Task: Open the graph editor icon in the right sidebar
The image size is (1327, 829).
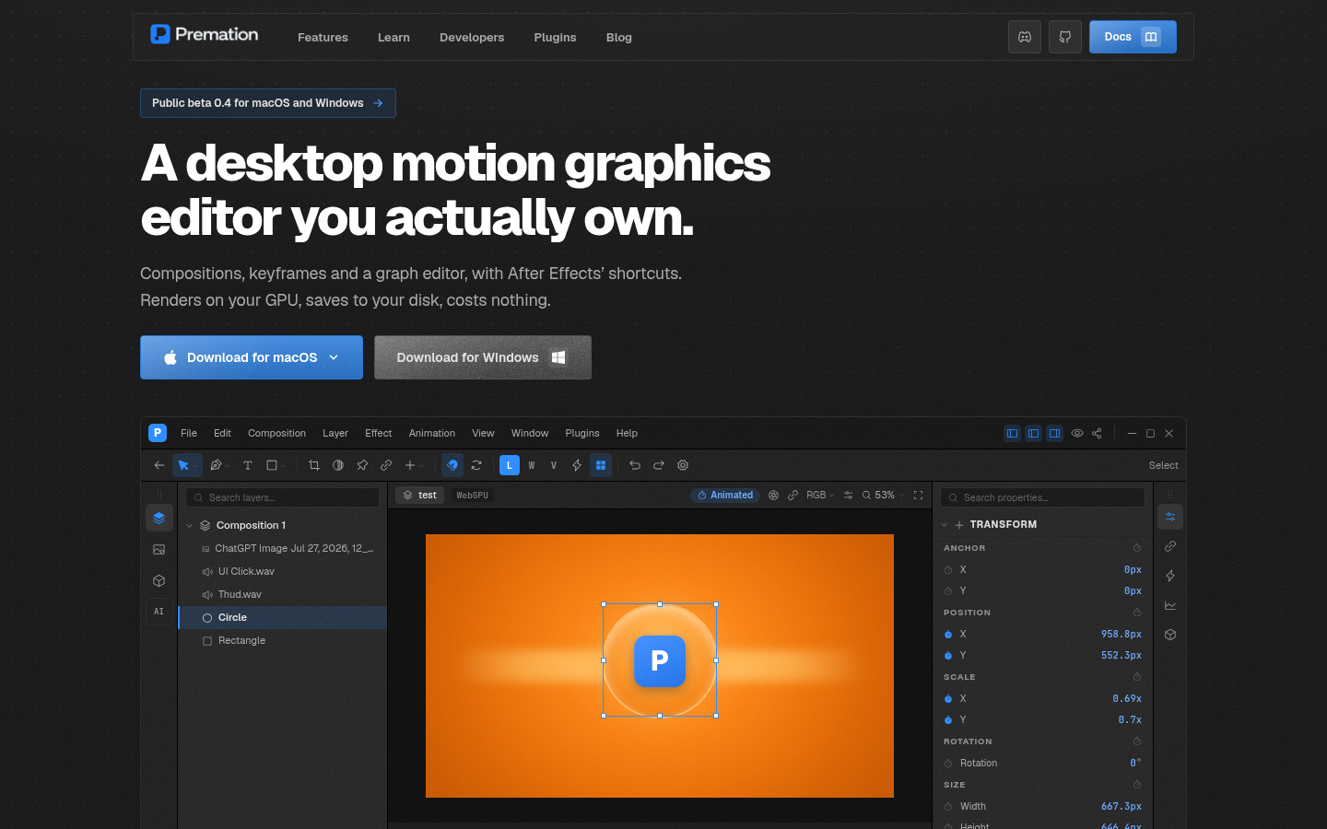Action: click(1170, 605)
